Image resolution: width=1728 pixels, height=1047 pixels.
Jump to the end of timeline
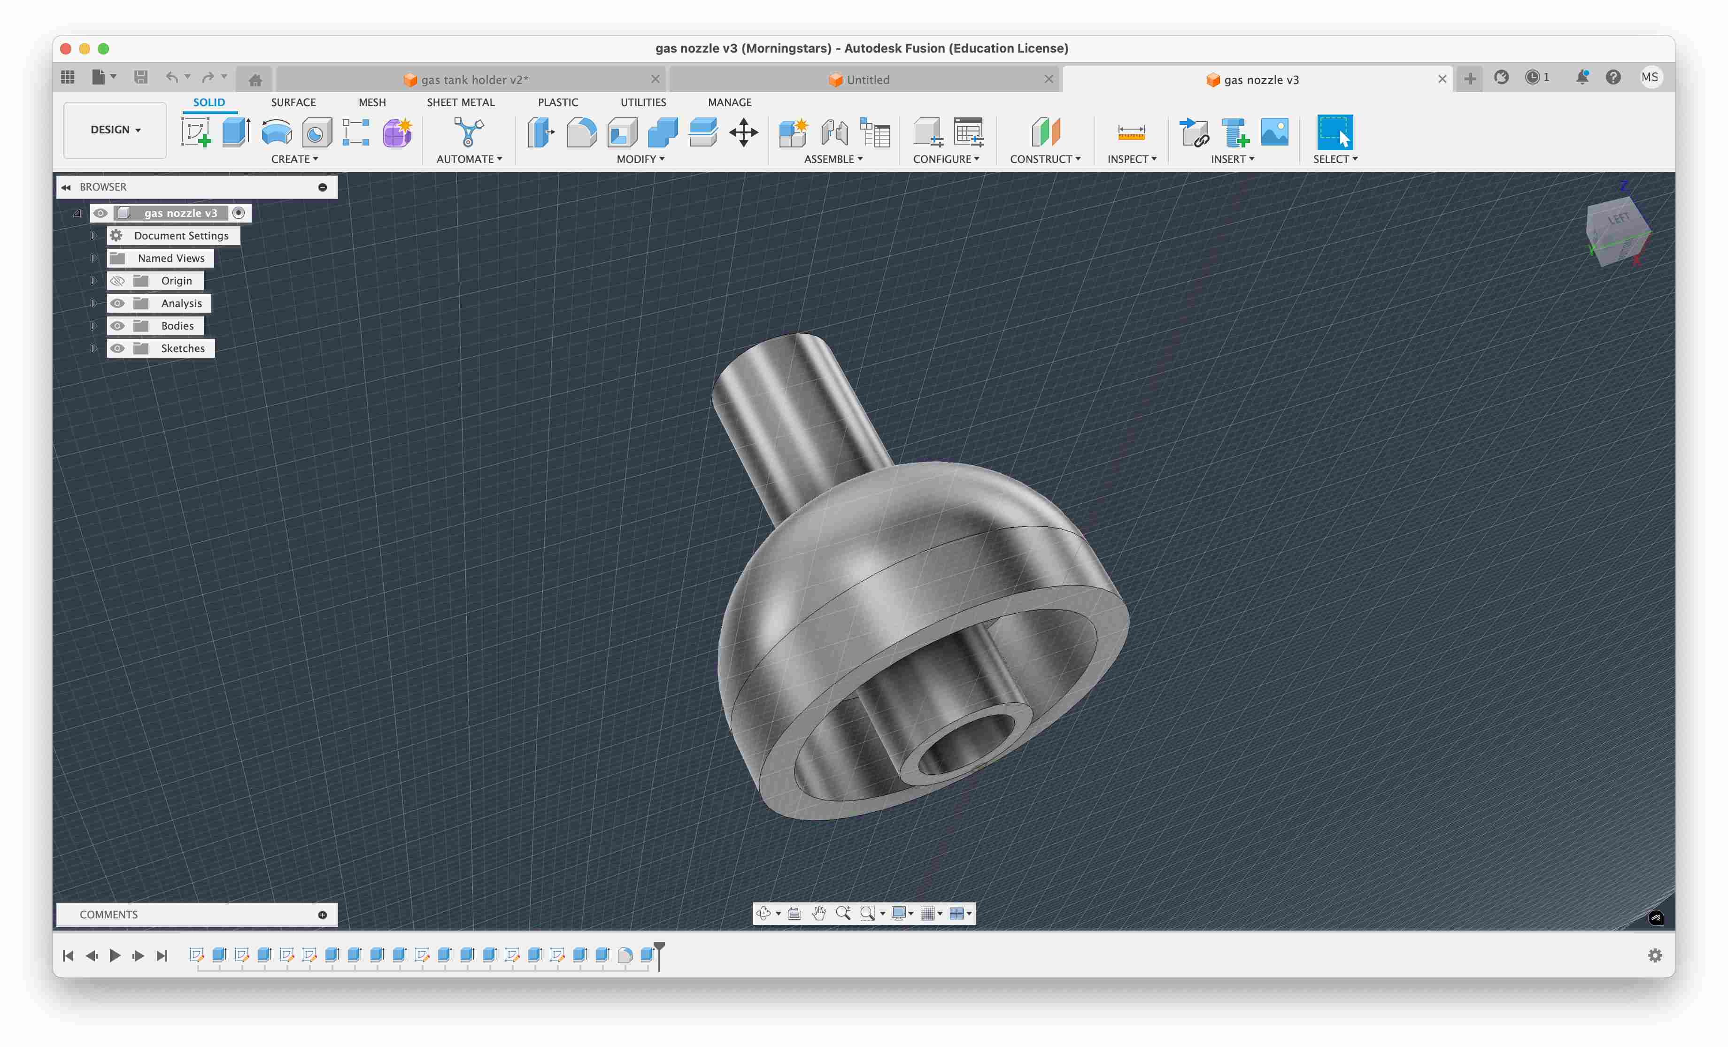tap(162, 955)
